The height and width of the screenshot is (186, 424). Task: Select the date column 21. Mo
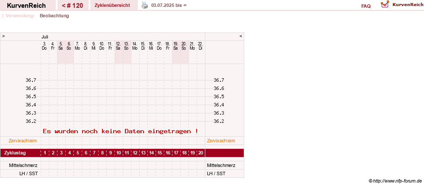(192, 46)
